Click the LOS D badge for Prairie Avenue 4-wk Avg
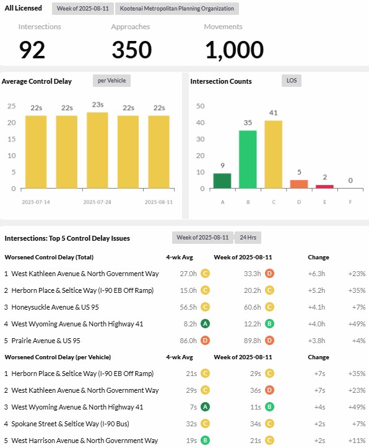The height and width of the screenshot is (448, 369). (205, 340)
